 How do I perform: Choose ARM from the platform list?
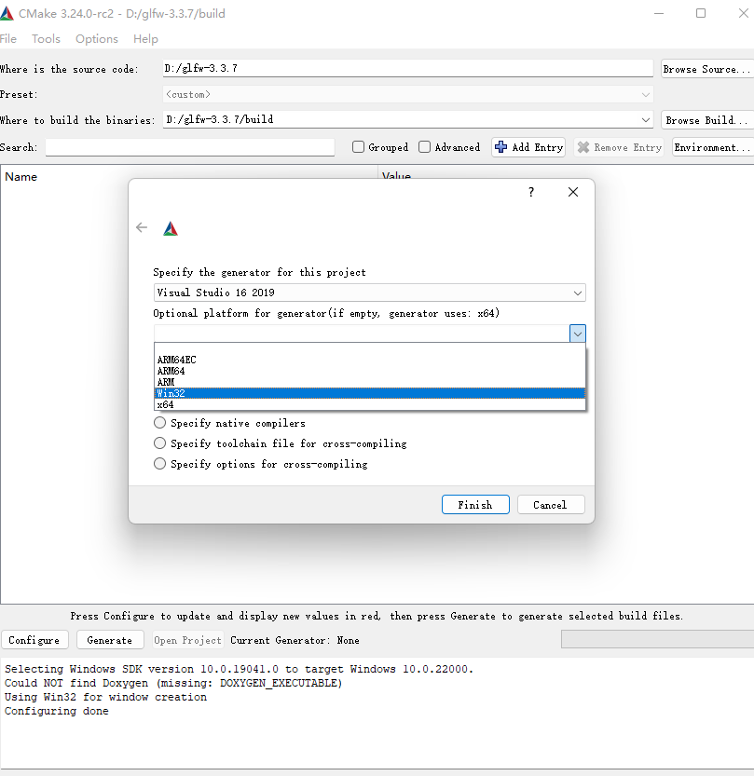pyautogui.click(x=369, y=382)
